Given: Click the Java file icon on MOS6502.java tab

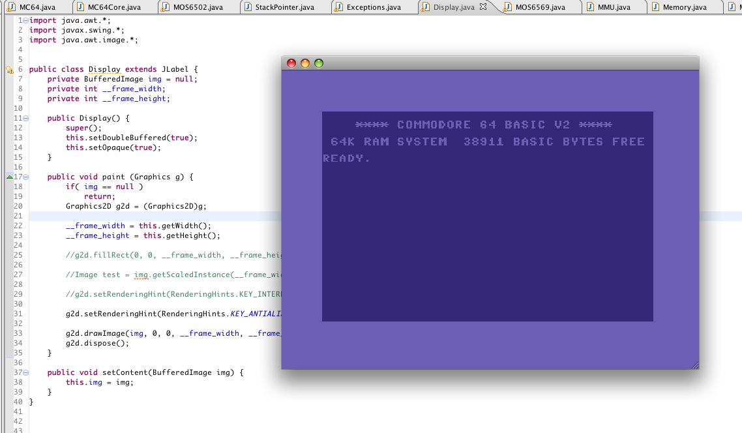Looking at the screenshot, I should [x=165, y=7].
